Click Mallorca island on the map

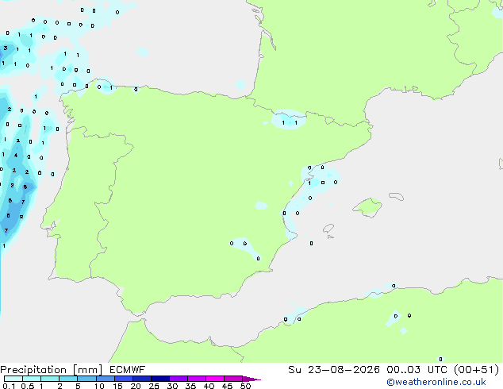[367, 207]
